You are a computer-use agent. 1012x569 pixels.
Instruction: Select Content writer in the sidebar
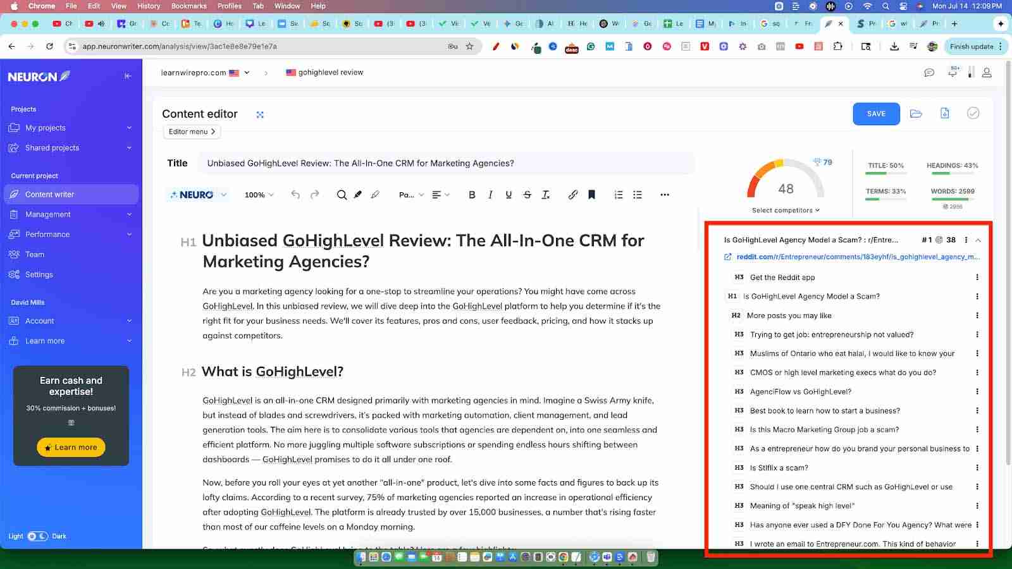pos(70,194)
